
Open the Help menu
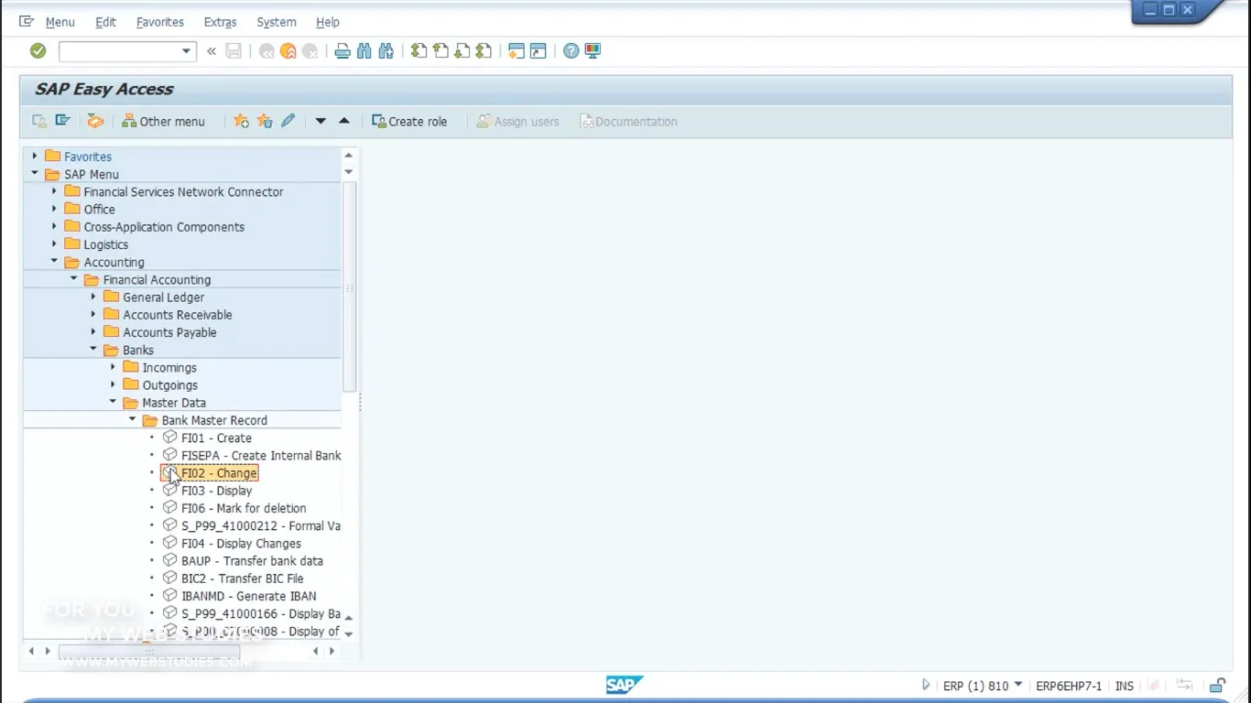tap(328, 22)
